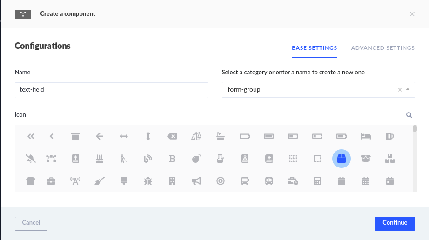Viewport: 429px width, 240px height.
Task: Select the calculator icon
Action: tap(317, 181)
